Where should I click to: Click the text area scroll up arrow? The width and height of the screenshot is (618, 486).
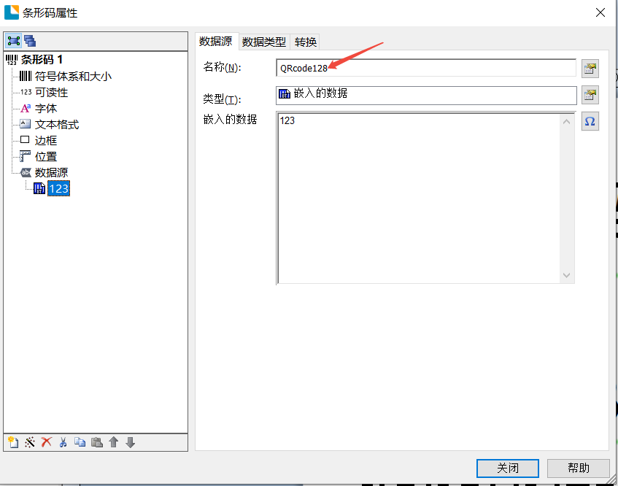[x=567, y=121]
